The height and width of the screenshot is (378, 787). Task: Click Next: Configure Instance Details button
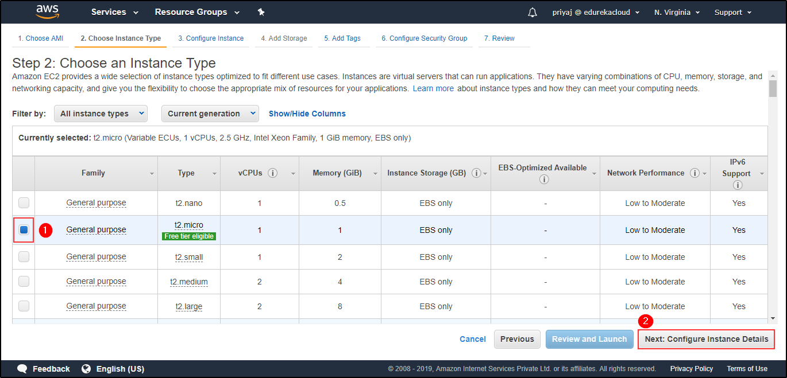click(x=707, y=339)
